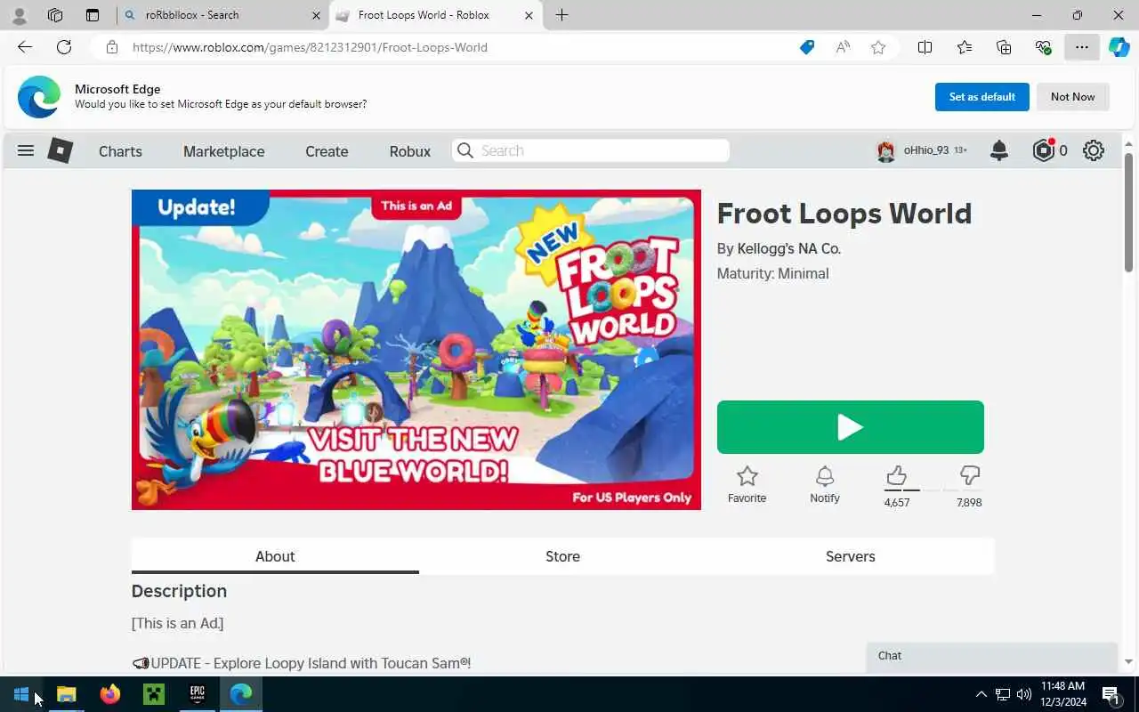This screenshot has height=712, width=1139.
Task: Add this page to favorites star
Action: 878,47
